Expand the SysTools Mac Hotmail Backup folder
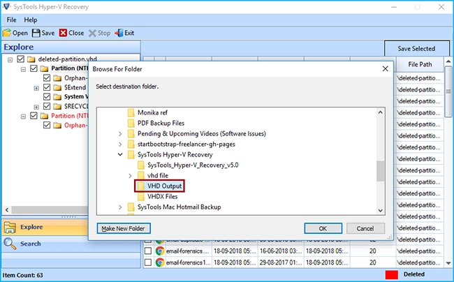This screenshot has height=282, width=454. [x=120, y=207]
